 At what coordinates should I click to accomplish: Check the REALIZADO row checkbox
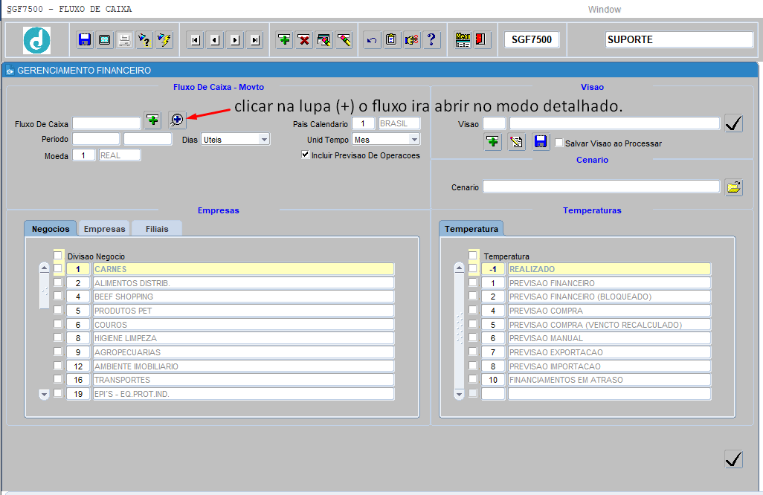click(473, 268)
